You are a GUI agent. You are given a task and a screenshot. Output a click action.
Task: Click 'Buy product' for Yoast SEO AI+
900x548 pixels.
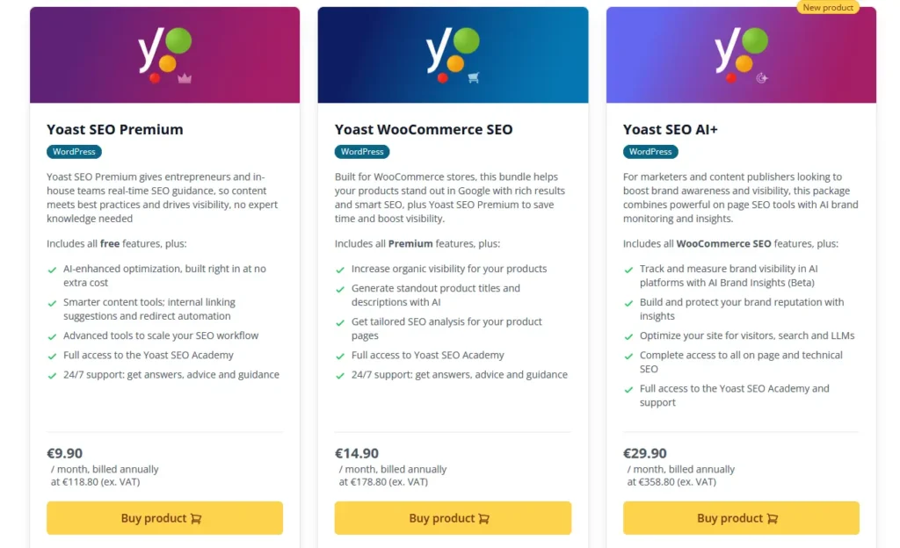pos(741,518)
